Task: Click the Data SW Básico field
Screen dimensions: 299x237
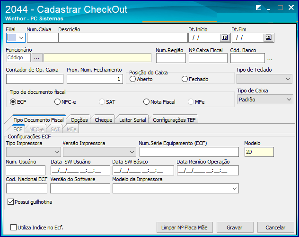Action: point(143,170)
